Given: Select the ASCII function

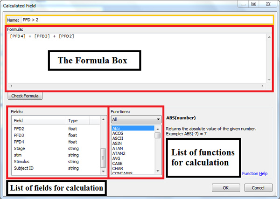Looking at the screenshot, I should pos(133,138).
